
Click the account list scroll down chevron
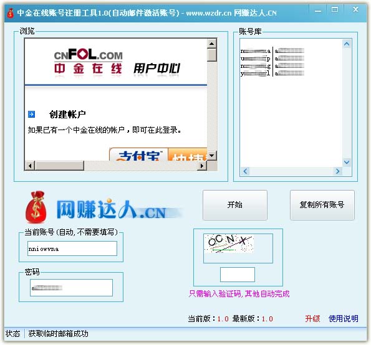[x=347, y=162]
